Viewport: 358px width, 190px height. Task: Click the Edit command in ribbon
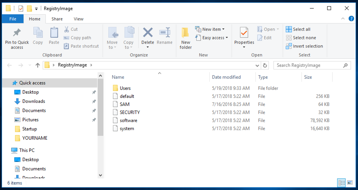point(264,38)
